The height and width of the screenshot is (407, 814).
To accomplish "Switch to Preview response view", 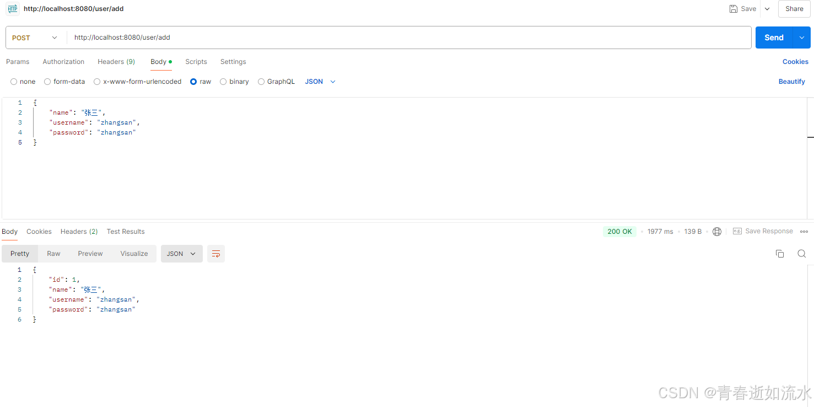I will [x=90, y=254].
